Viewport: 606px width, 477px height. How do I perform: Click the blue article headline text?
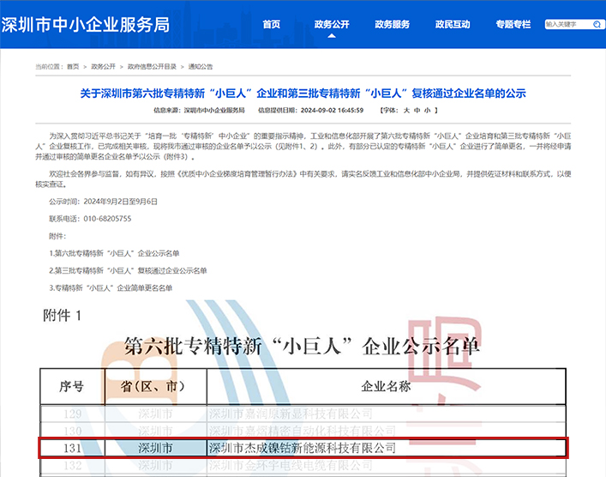click(x=303, y=94)
